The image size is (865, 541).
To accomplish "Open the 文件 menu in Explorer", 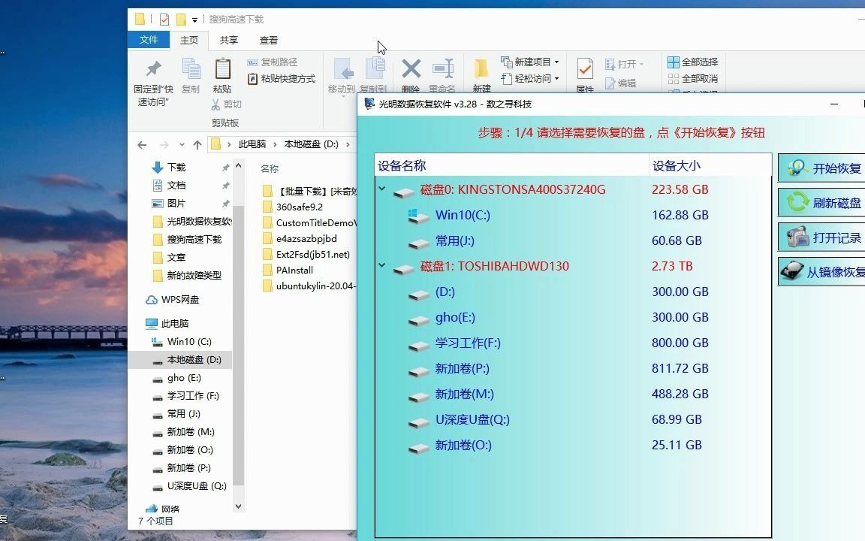I will tap(149, 40).
